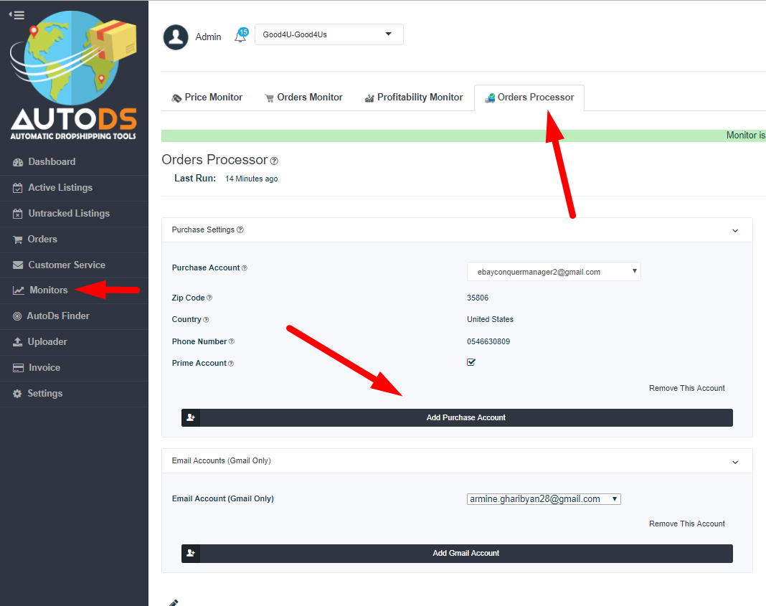Click the help icon next to Prime Account
Image resolution: width=766 pixels, height=606 pixels.
click(230, 364)
